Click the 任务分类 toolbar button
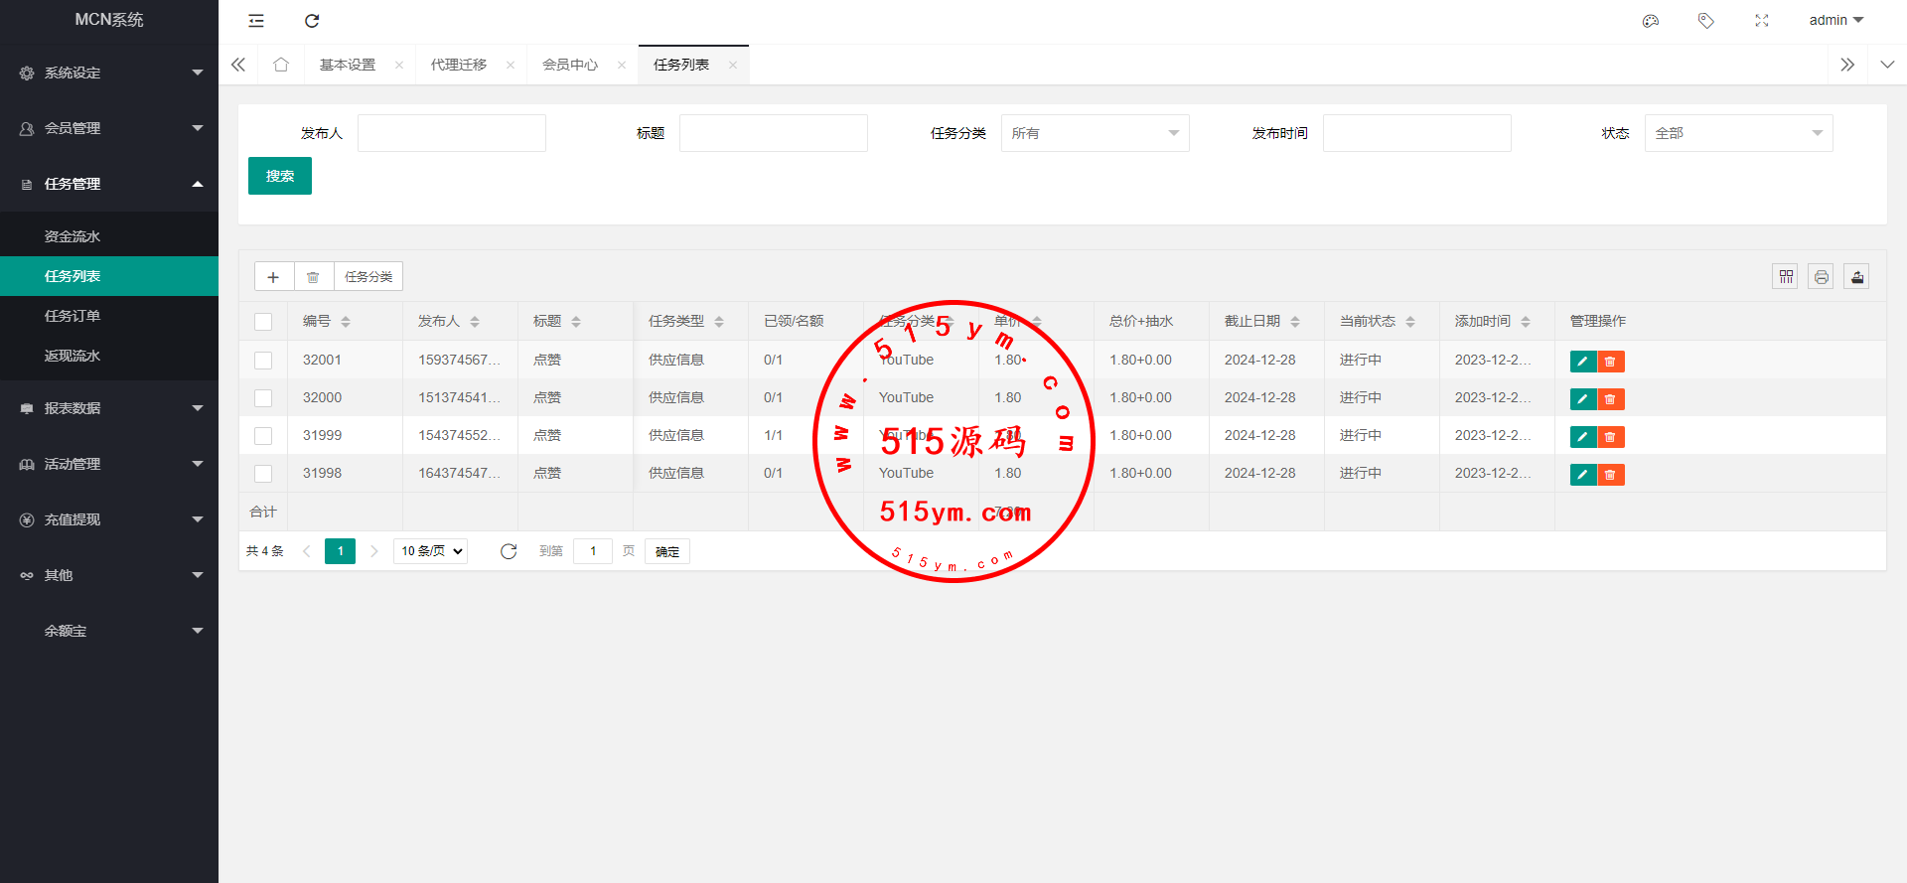Image resolution: width=1907 pixels, height=883 pixels. [x=368, y=277]
